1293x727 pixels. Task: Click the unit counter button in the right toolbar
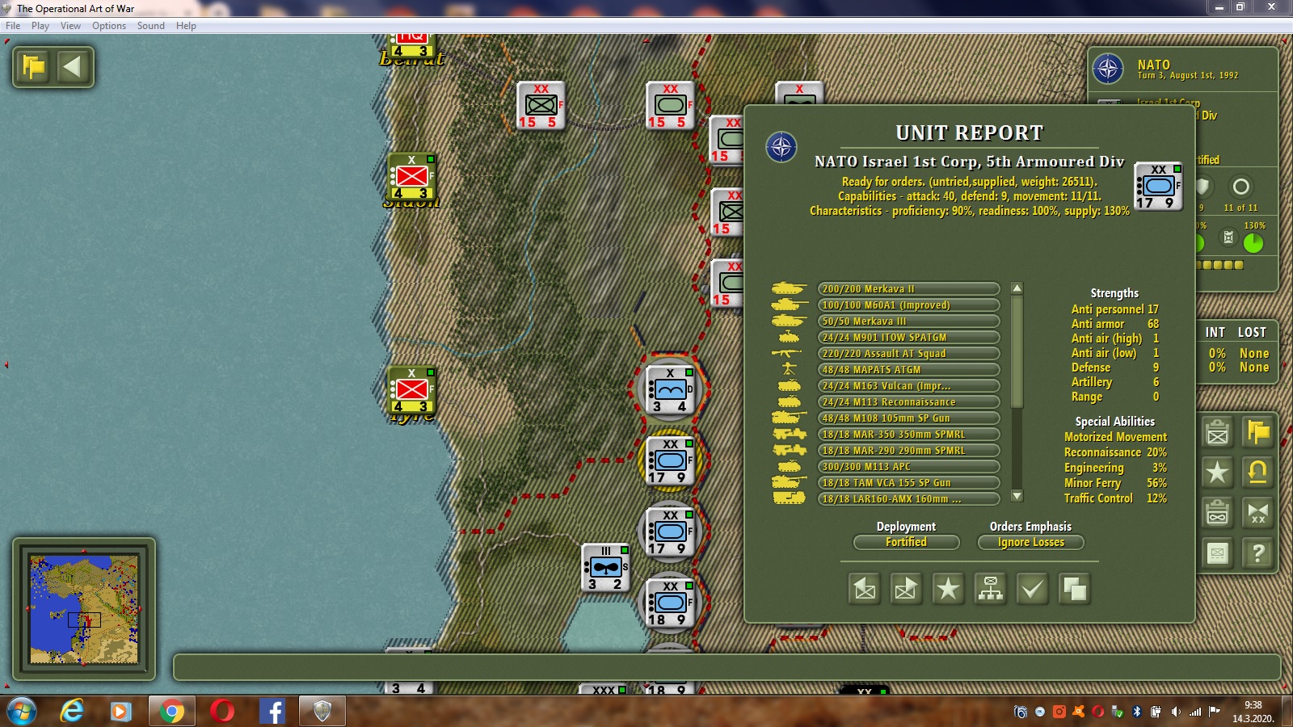pyautogui.click(x=1217, y=432)
